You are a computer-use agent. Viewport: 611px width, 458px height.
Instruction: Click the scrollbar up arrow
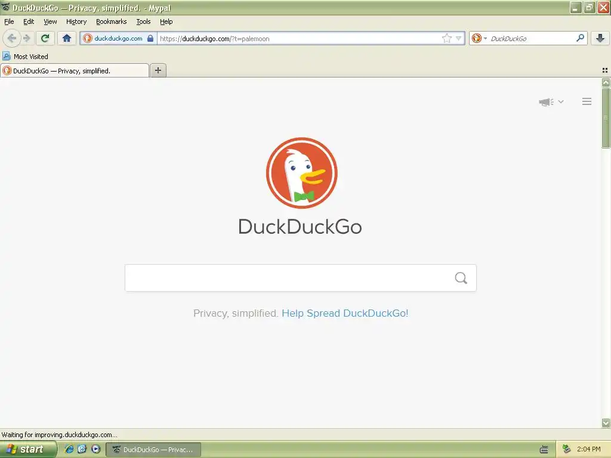point(606,82)
